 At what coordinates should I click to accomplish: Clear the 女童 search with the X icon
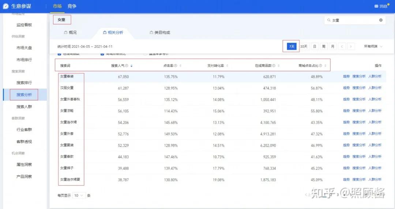(x=381, y=20)
